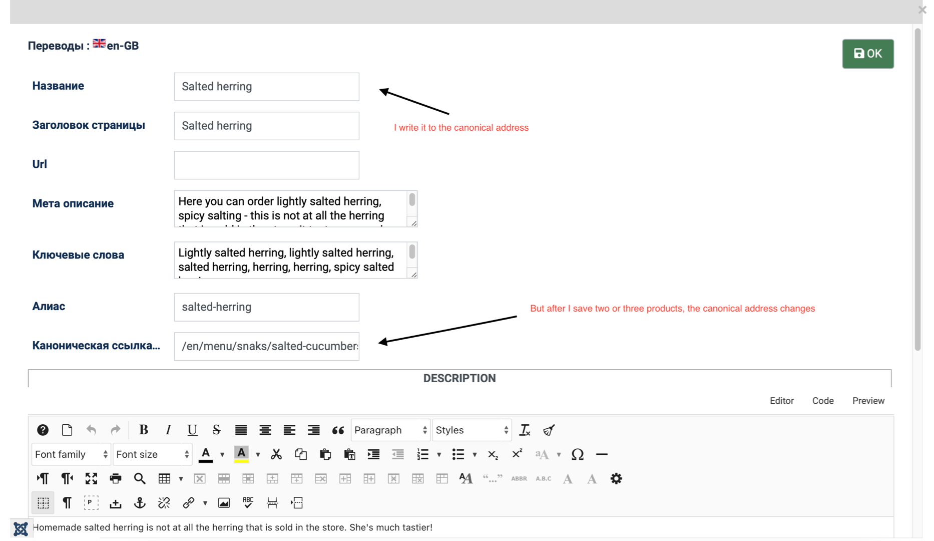
Task: Switch to the Editor tab
Action: coord(782,401)
